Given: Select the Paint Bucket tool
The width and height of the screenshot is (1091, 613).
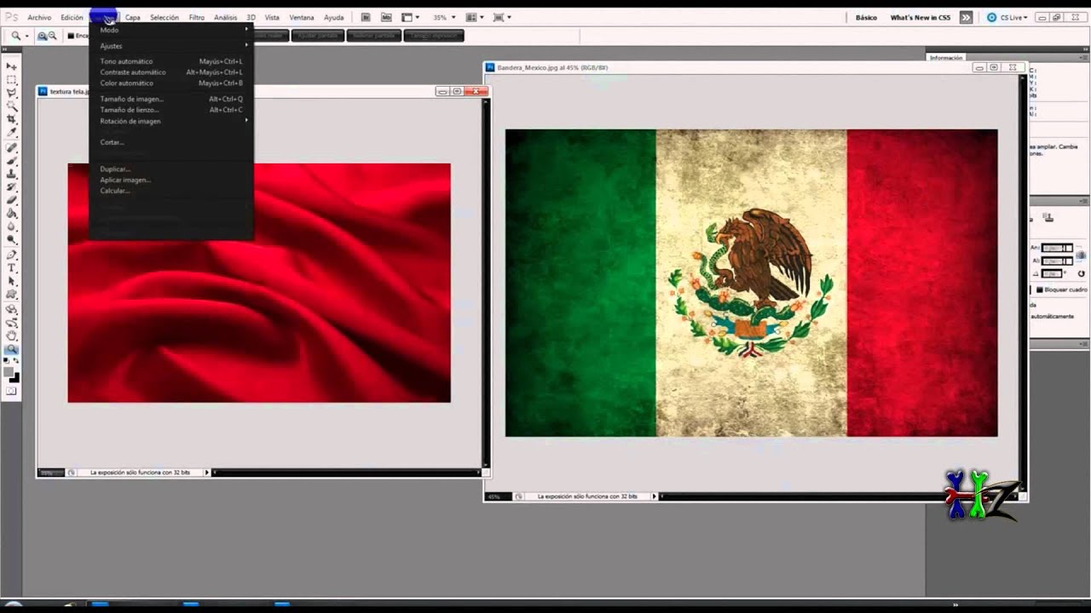Looking at the screenshot, I should point(12,213).
